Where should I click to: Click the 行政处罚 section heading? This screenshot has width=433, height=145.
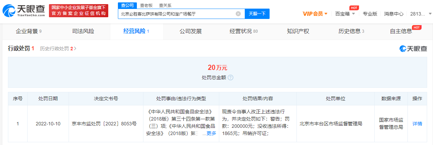pos(19,49)
